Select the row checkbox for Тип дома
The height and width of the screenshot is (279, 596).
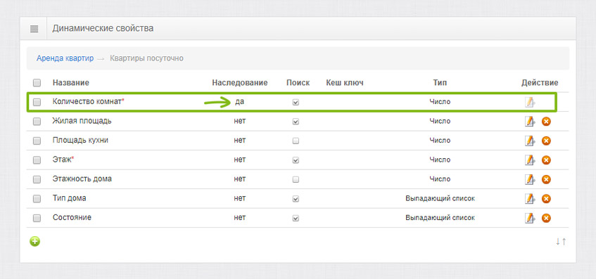[x=37, y=198]
